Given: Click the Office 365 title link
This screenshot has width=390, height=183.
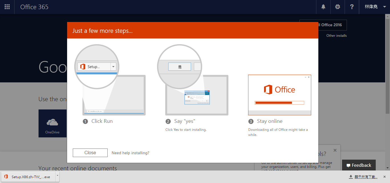Looking at the screenshot, I should click(34, 7).
